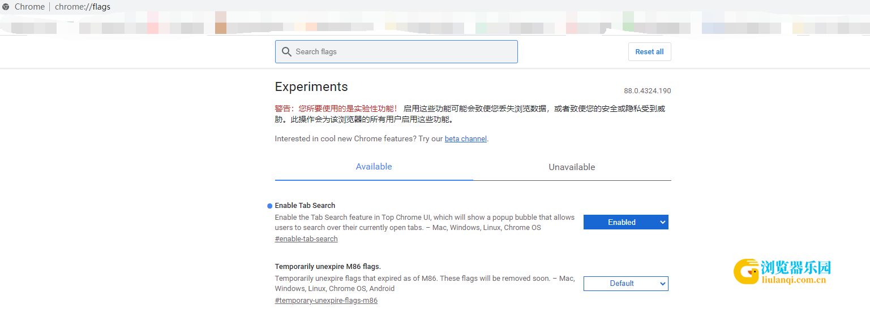Open the Enabled dropdown for Enable Tab Search
This screenshot has height=317, width=870.
tap(626, 222)
